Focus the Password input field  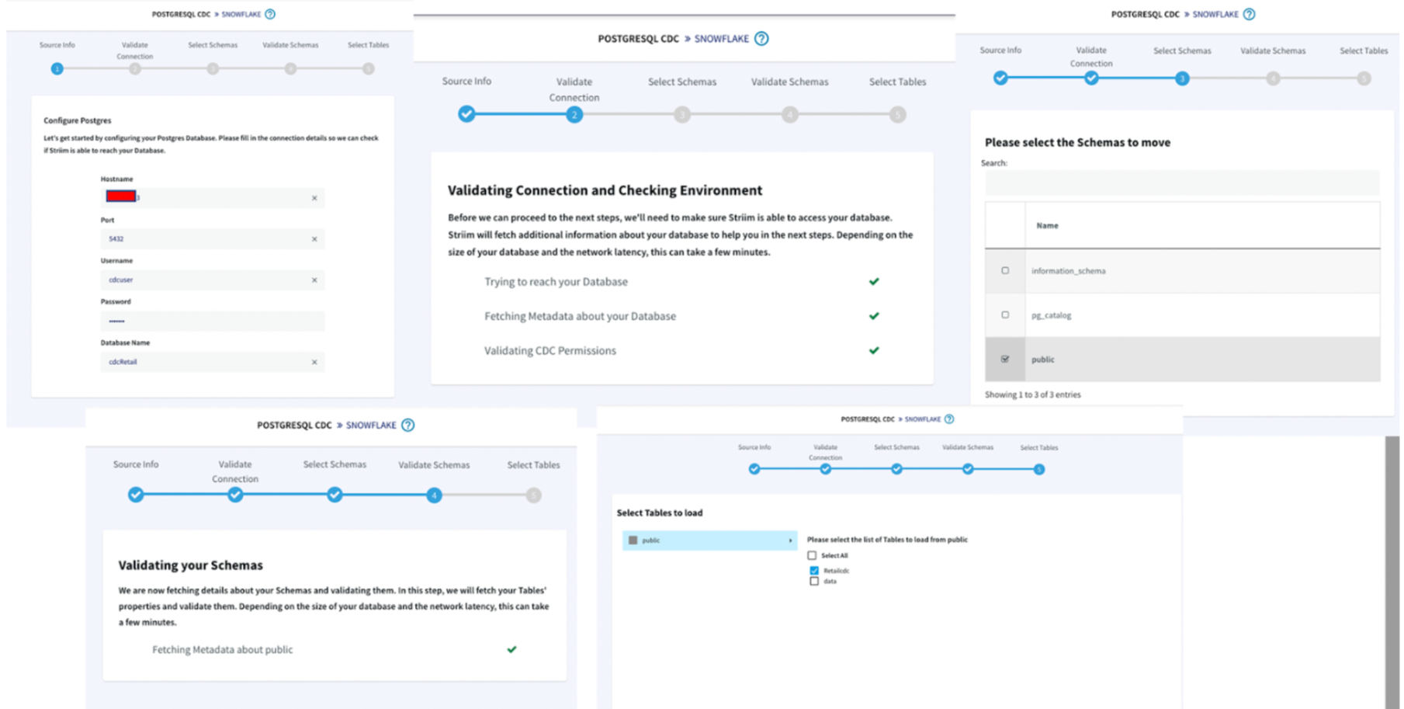[x=212, y=321]
